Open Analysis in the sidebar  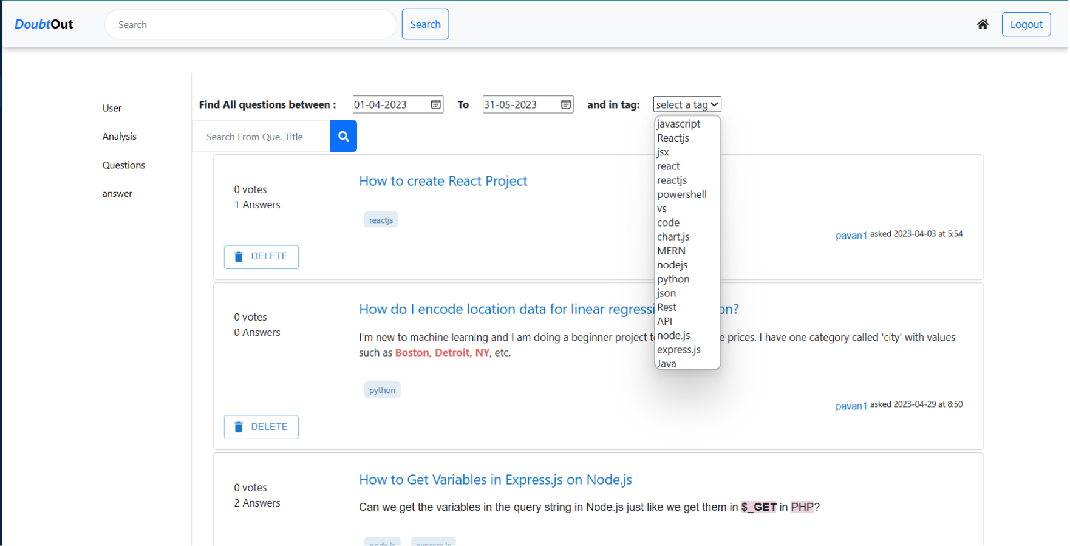pos(119,137)
